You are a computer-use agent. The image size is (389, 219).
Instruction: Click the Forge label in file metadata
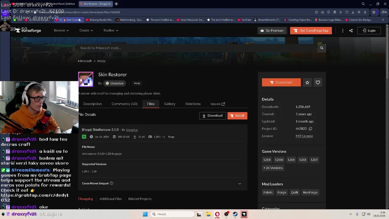click(x=171, y=137)
